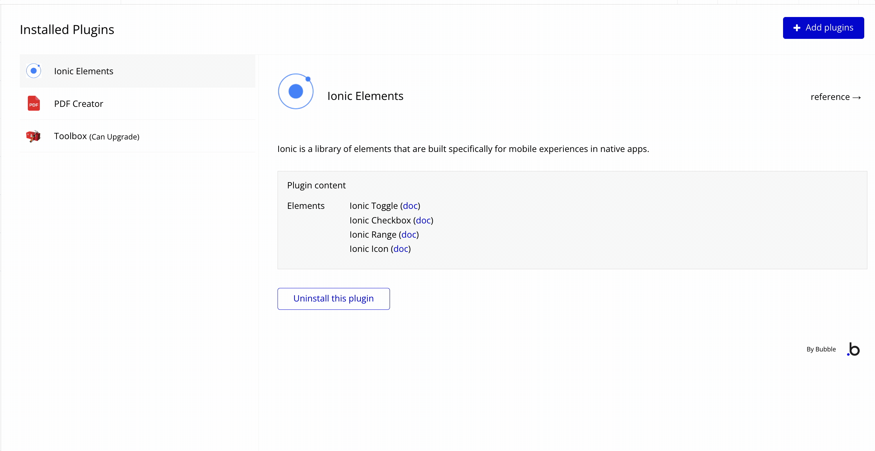Click the Ionic Elements sidebar icon

tap(34, 71)
